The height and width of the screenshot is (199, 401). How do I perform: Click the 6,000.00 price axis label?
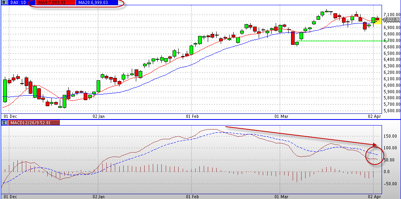[392, 85]
